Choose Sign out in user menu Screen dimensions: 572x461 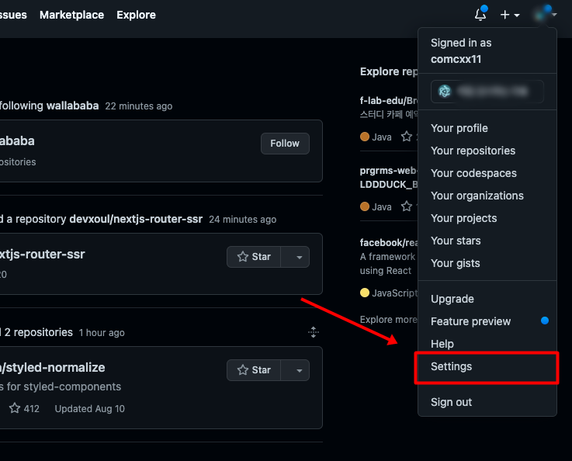(x=487, y=402)
